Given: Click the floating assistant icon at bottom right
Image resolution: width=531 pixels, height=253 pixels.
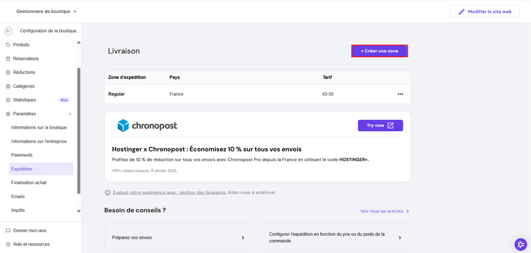Looking at the screenshot, I should 521,244.
